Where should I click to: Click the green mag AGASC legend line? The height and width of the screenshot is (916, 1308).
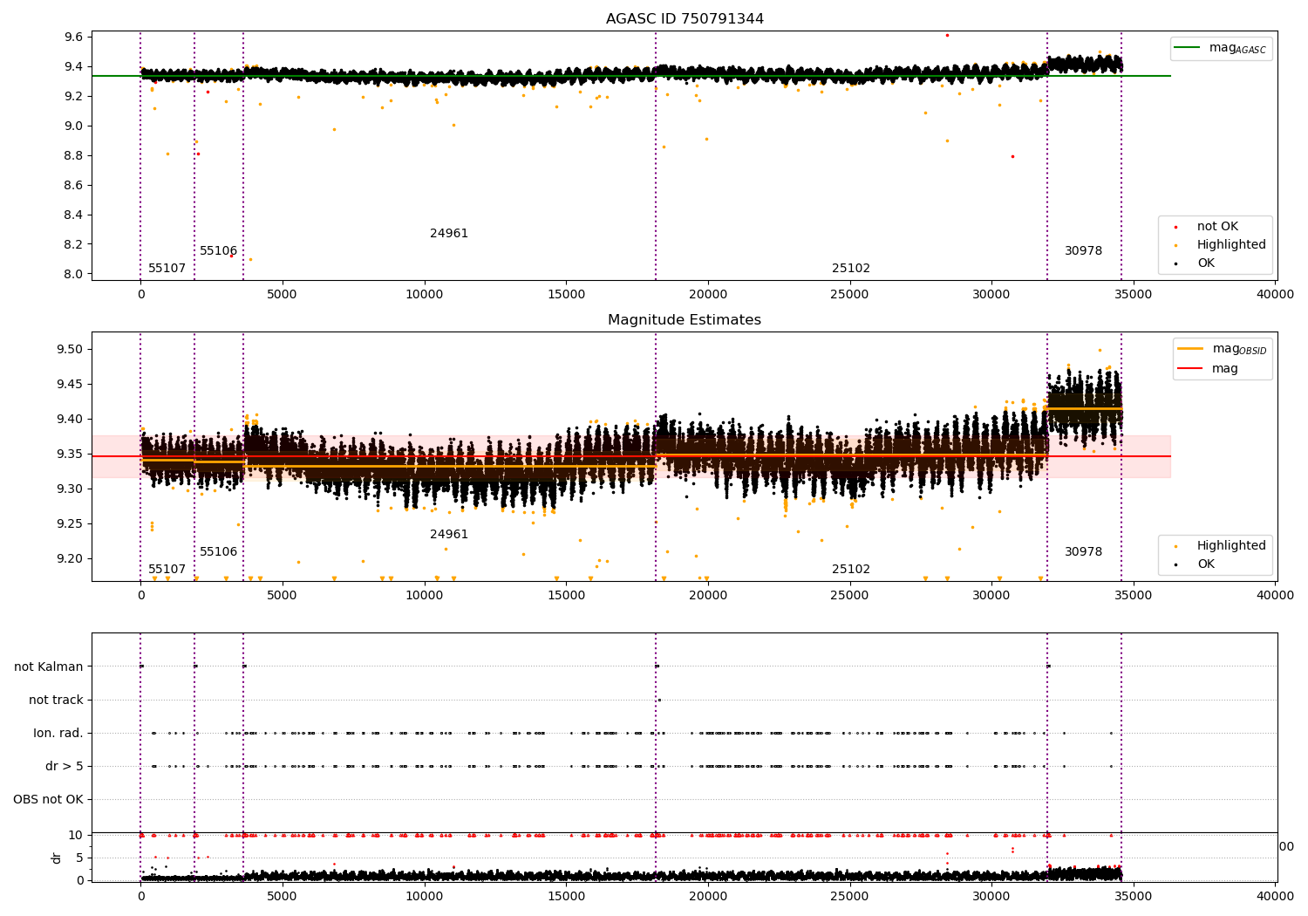[x=1187, y=48]
